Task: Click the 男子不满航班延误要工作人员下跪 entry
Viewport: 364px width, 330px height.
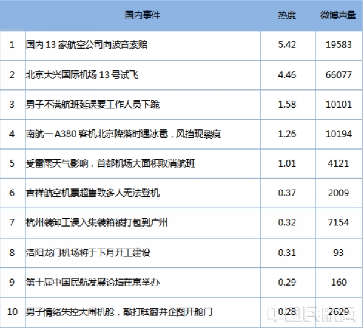Action: coord(93,105)
